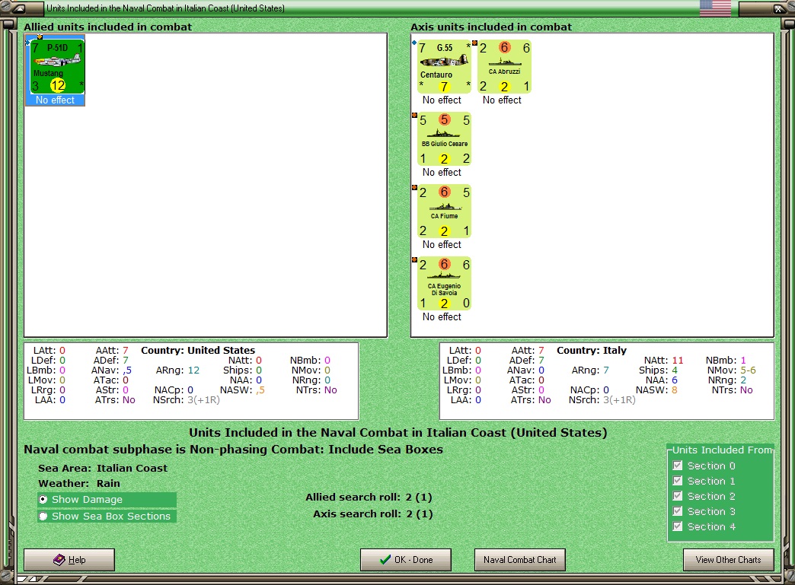This screenshot has width=795, height=585.
Task: Select the CA Eugenio Di Savoia counter
Action: [x=444, y=284]
